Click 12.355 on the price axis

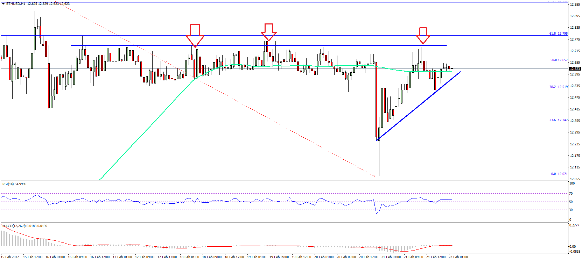(x=575, y=121)
